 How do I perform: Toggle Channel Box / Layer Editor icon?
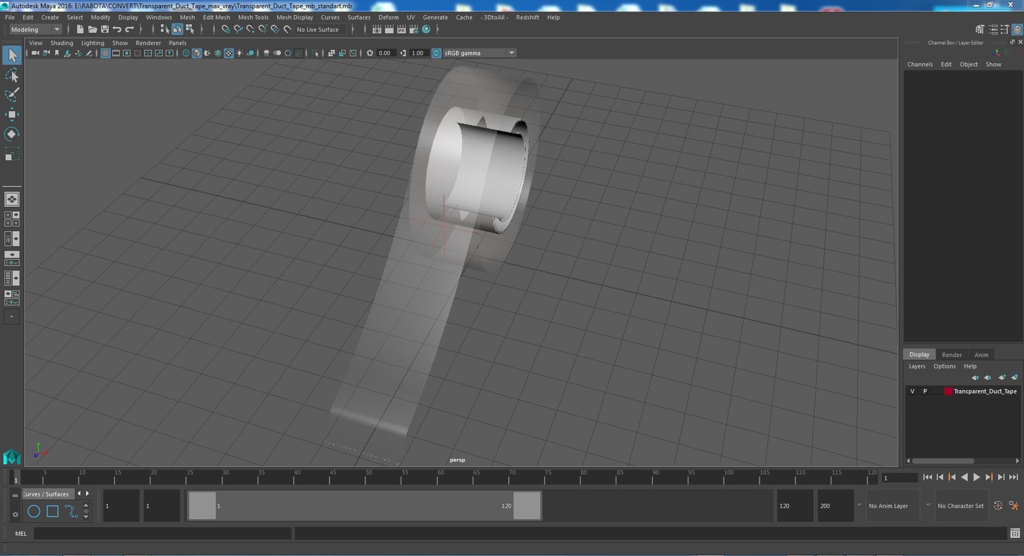(1017, 29)
